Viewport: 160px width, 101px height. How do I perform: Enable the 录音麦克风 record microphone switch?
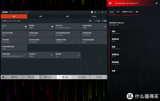[x=52, y=55]
